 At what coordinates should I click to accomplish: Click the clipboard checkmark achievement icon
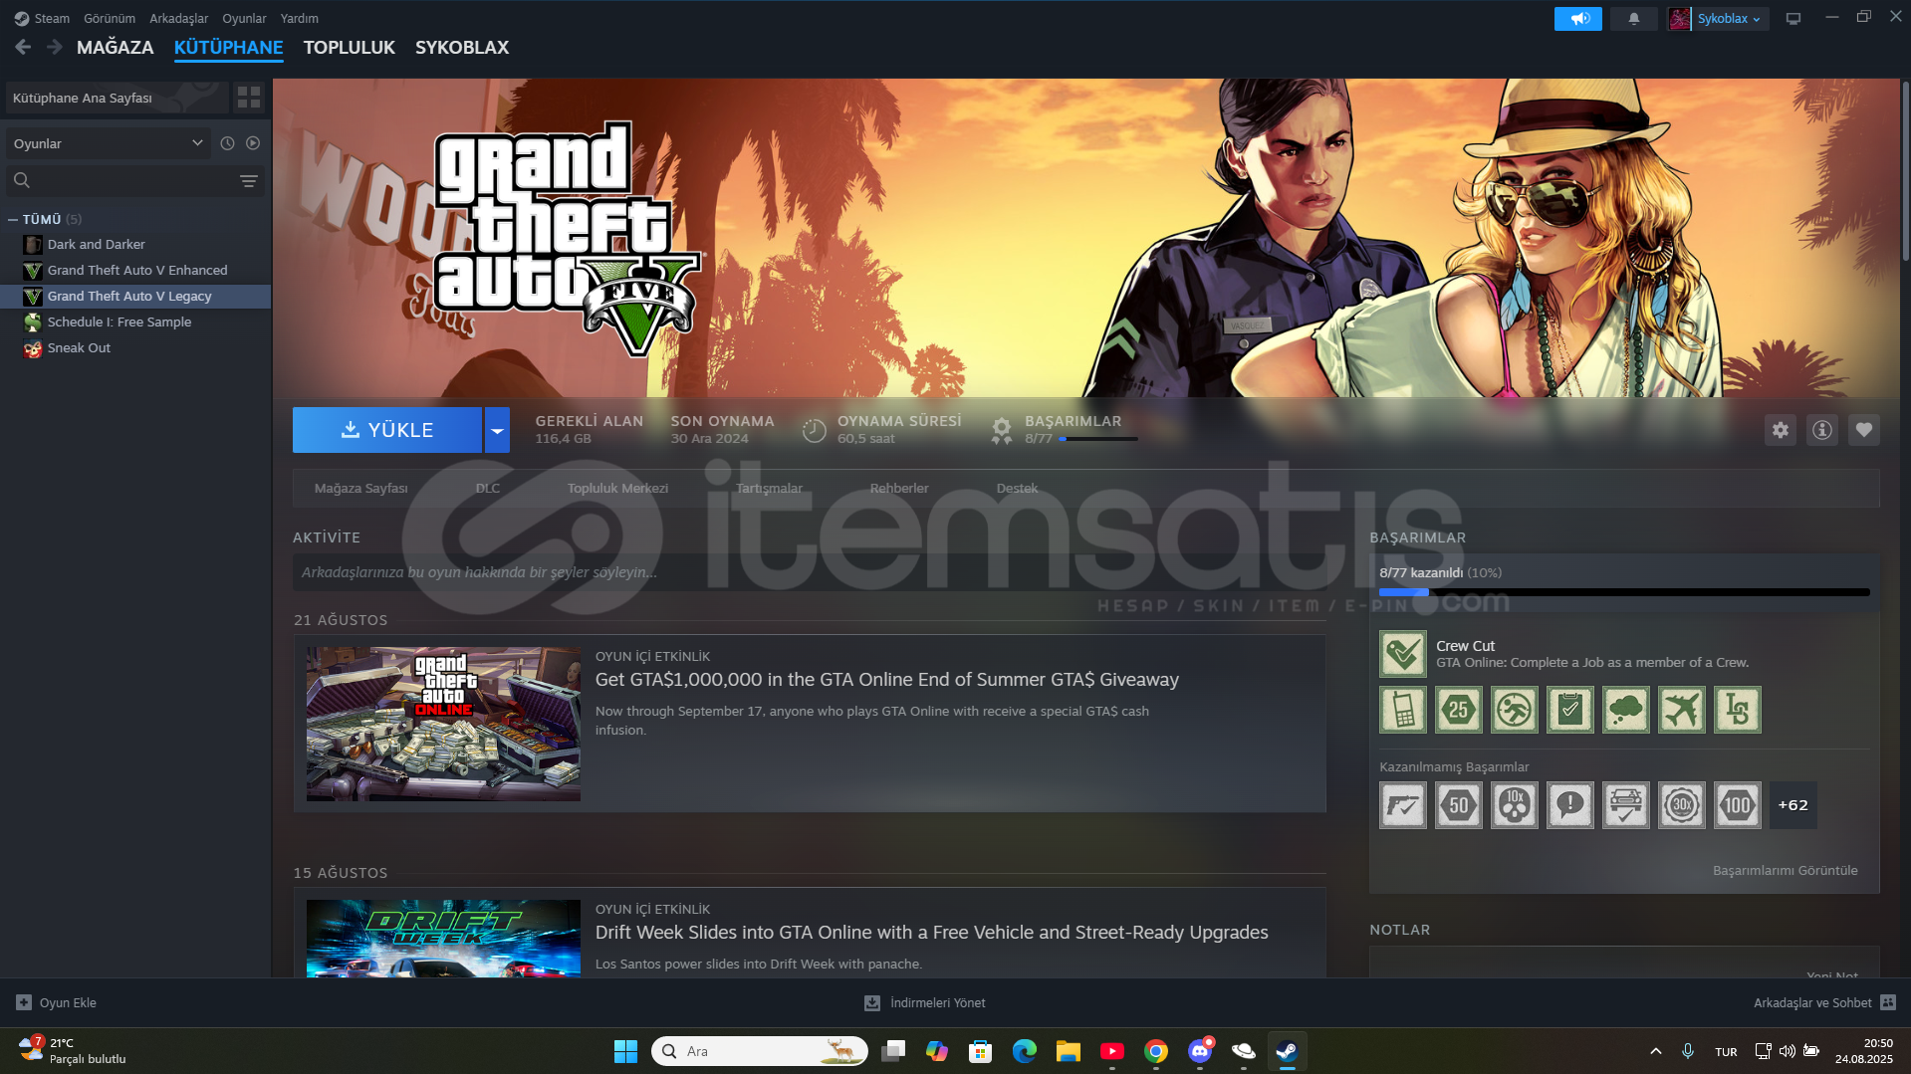1570,710
